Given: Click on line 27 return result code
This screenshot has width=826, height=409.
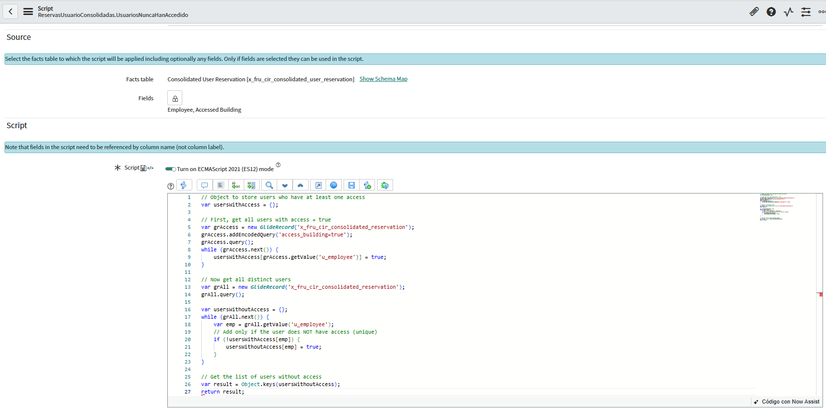Looking at the screenshot, I should pos(223,392).
